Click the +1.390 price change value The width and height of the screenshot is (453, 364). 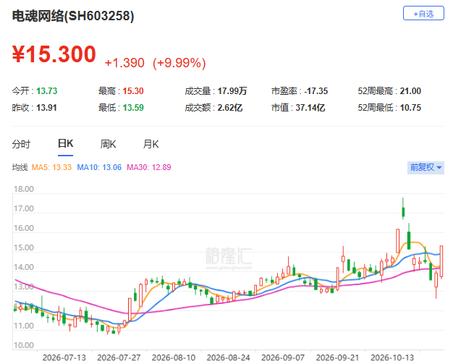pyautogui.click(x=124, y=63)
